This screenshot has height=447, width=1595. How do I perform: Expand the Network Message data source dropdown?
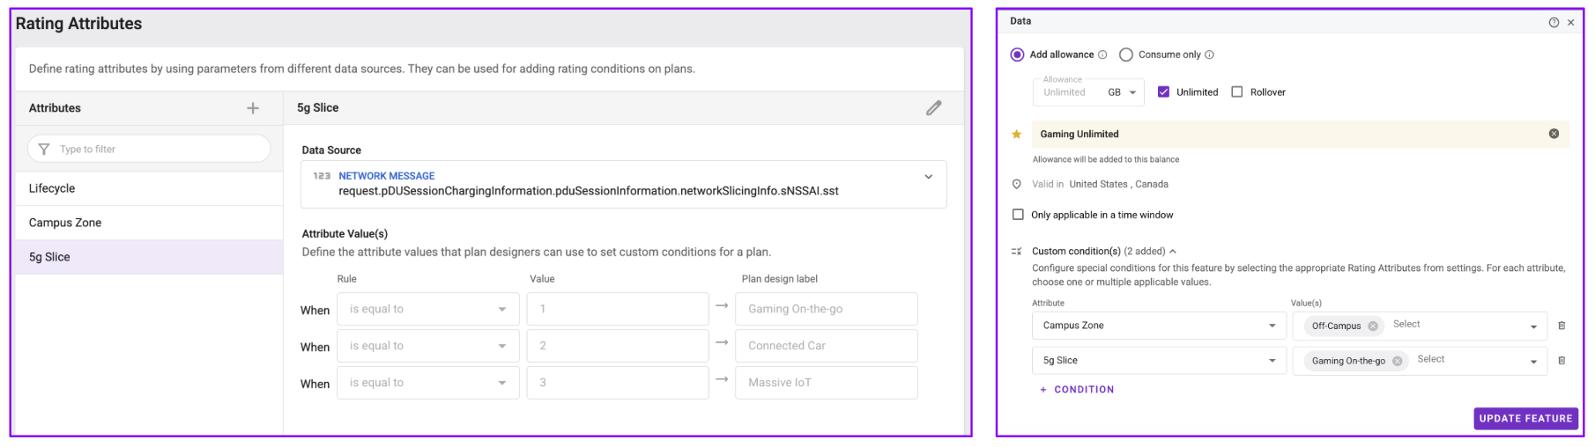point(928,177)
